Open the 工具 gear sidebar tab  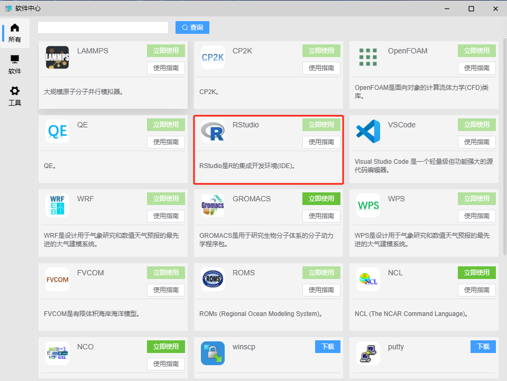click(15, 96)
